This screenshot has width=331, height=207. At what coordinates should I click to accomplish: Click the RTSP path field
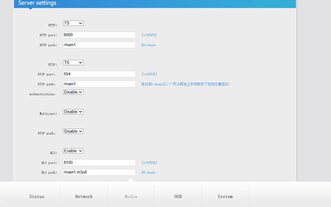(x=99, y=84)
